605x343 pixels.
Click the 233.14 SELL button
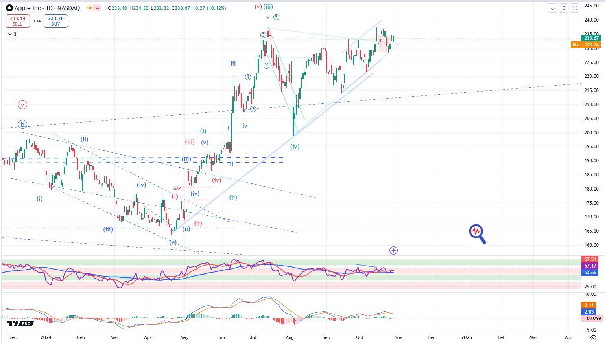(x=17, y=21)
